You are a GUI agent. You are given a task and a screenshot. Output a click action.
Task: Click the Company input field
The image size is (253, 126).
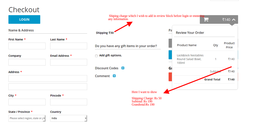point(27,62)
